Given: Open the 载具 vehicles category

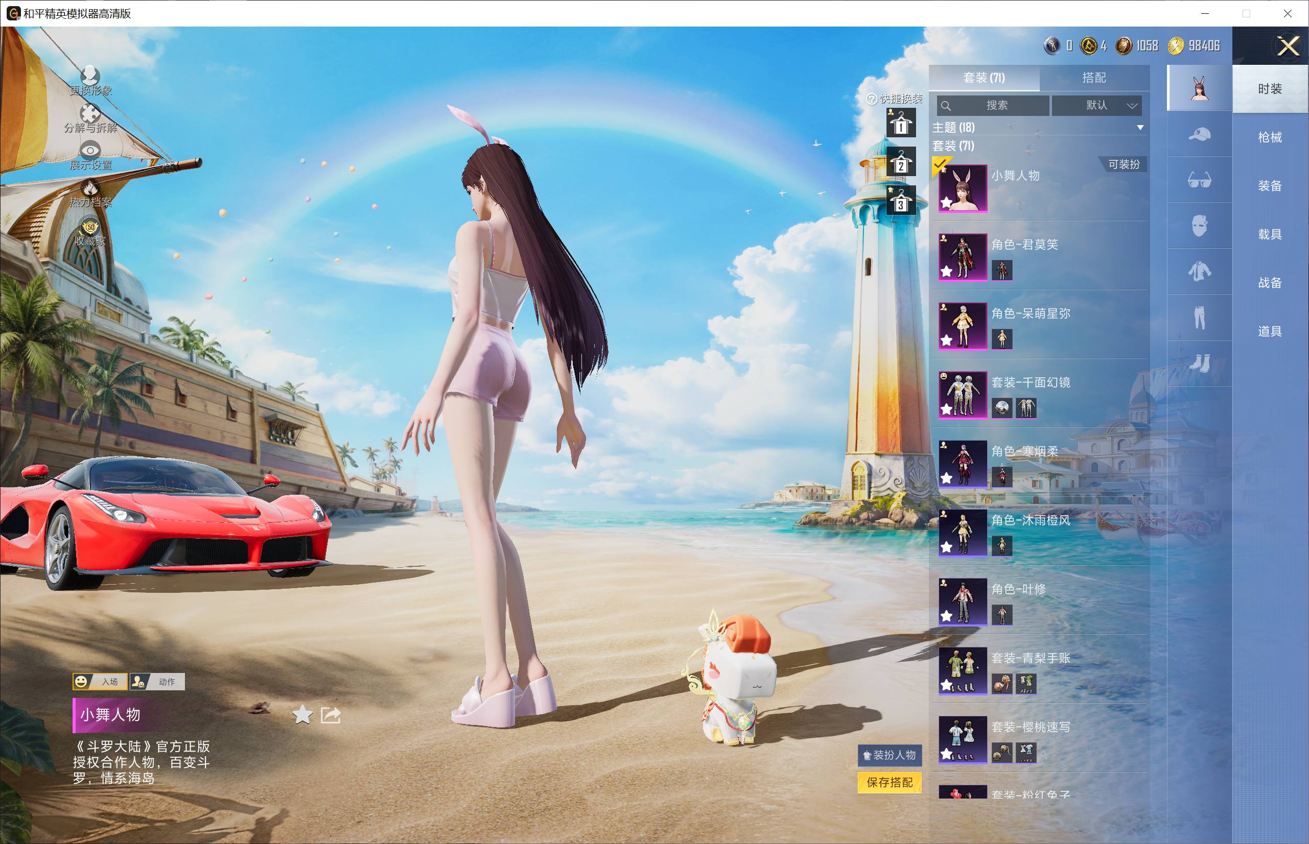Looking at the screenshot, I should pyautogui.click(x=1270, y=234).
